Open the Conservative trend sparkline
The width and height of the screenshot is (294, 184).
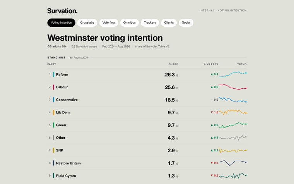pos(232,100)
